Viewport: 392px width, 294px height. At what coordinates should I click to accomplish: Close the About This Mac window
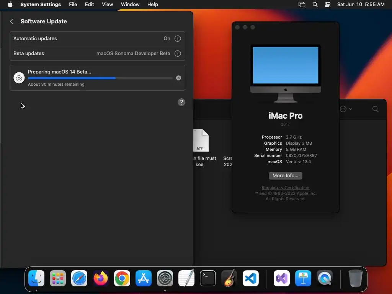coord(237,27)
